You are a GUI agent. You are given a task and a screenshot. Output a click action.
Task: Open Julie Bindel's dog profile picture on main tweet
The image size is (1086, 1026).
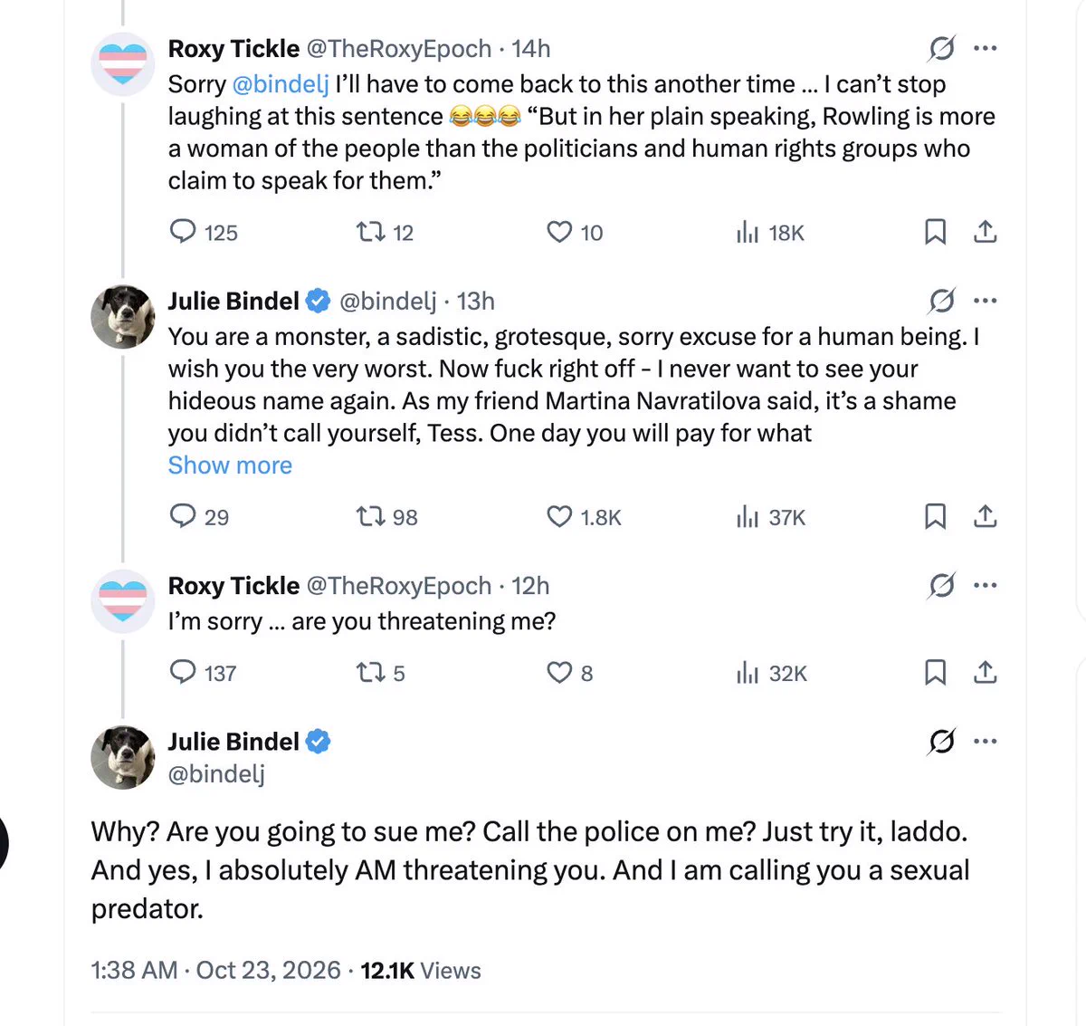(123, 757)
